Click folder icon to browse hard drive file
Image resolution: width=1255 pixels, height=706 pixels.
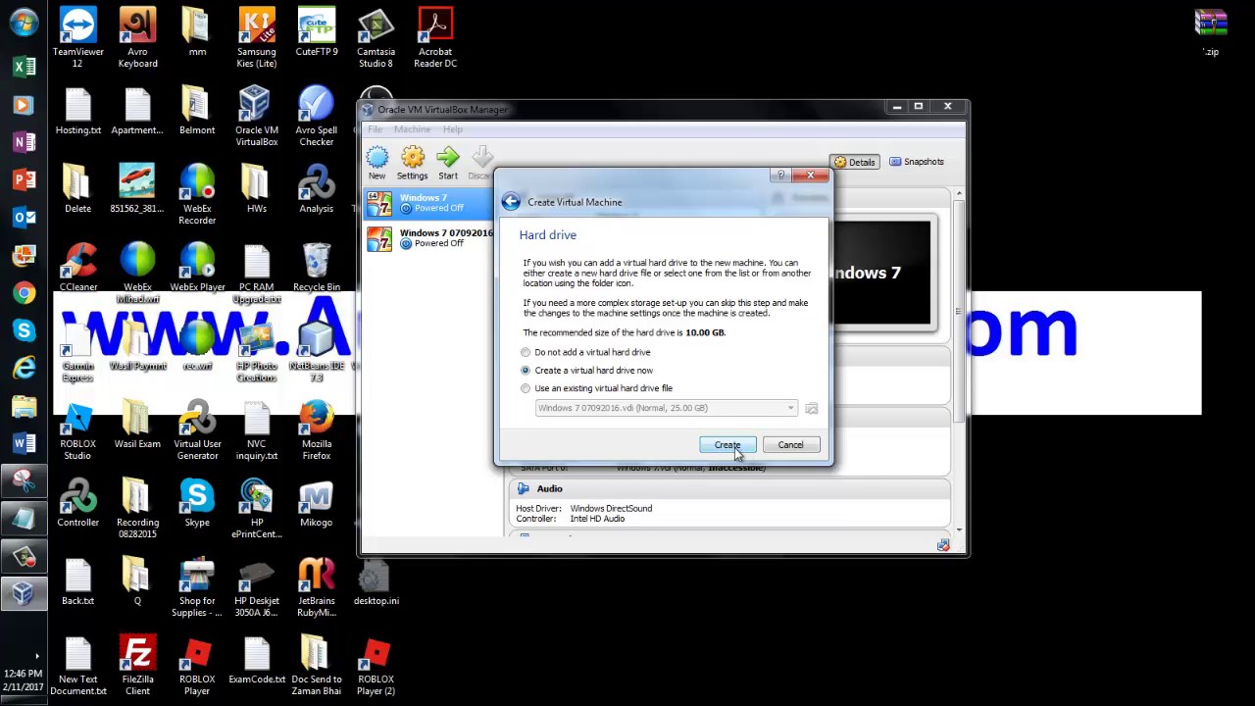[811, 408]
